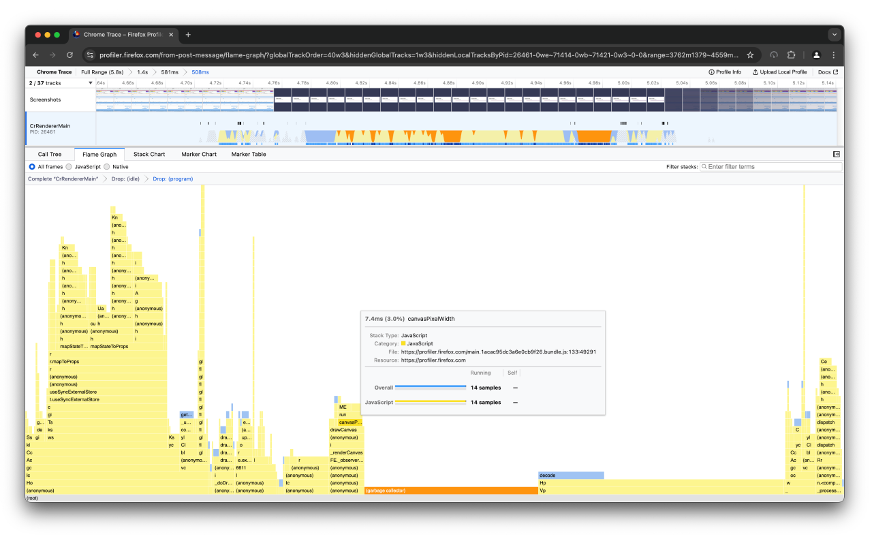Click the browser reload icon
This screenshot has height=545, width=872.
click(x=70, y=55)
